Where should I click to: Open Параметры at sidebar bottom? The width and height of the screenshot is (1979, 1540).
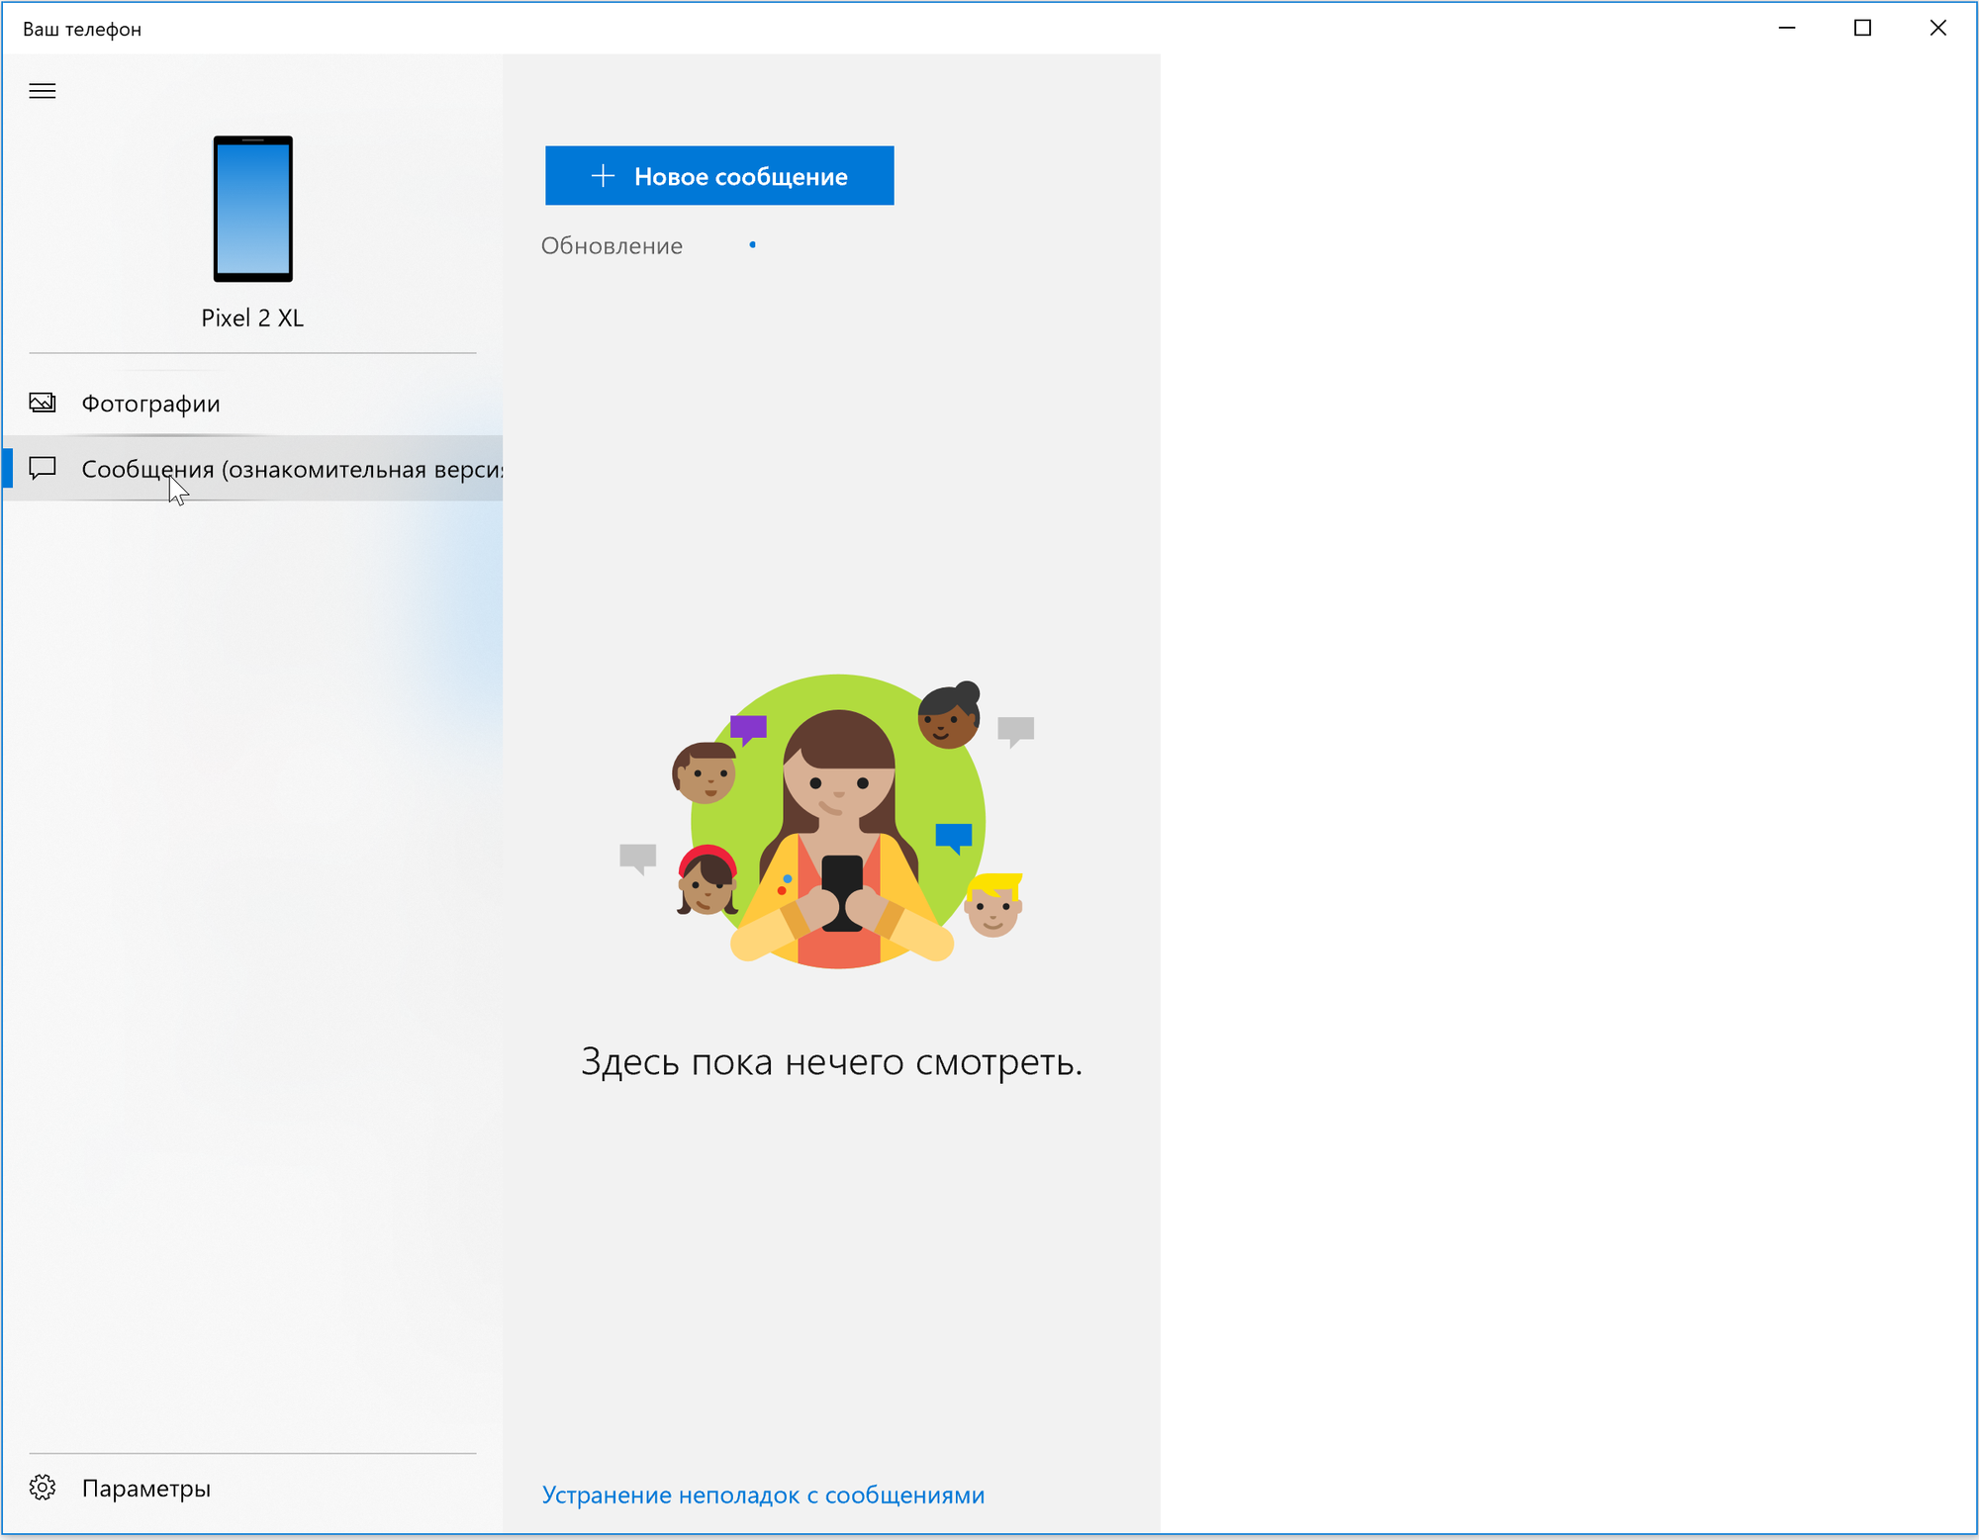pyautogui.click(x=146, y=1489)
